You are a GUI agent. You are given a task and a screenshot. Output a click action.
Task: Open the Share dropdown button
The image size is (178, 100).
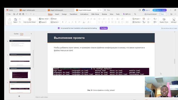[x=163, y=14]
